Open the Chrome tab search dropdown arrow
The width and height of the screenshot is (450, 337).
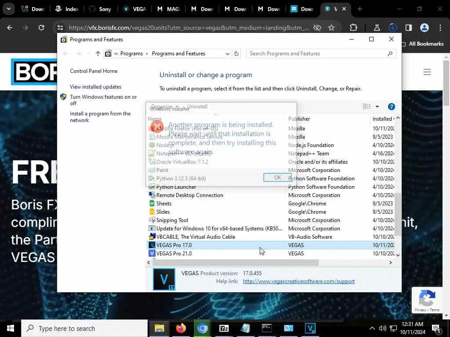[9, 9]
